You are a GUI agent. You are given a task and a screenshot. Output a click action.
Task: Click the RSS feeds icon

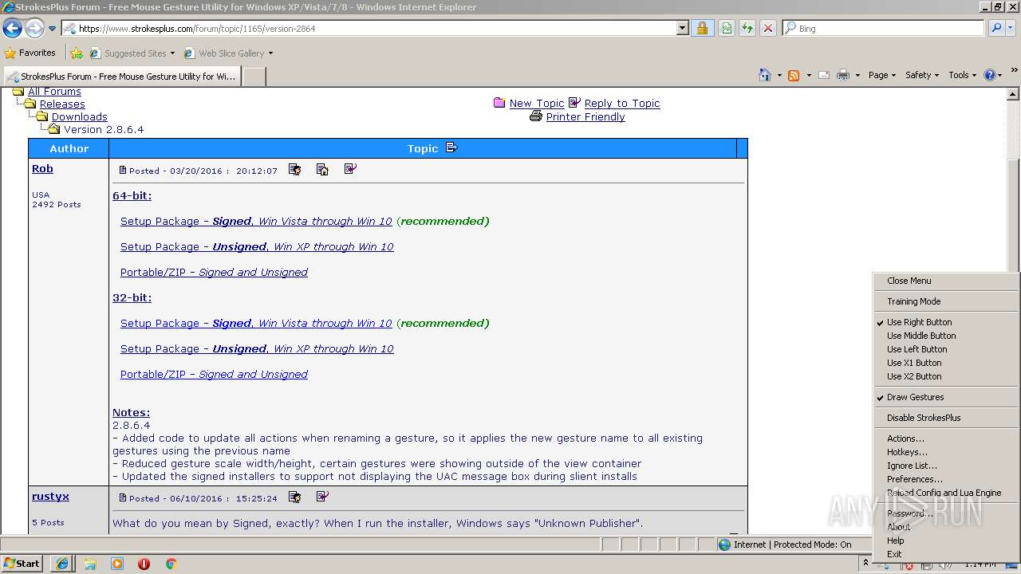coord(794,75)
